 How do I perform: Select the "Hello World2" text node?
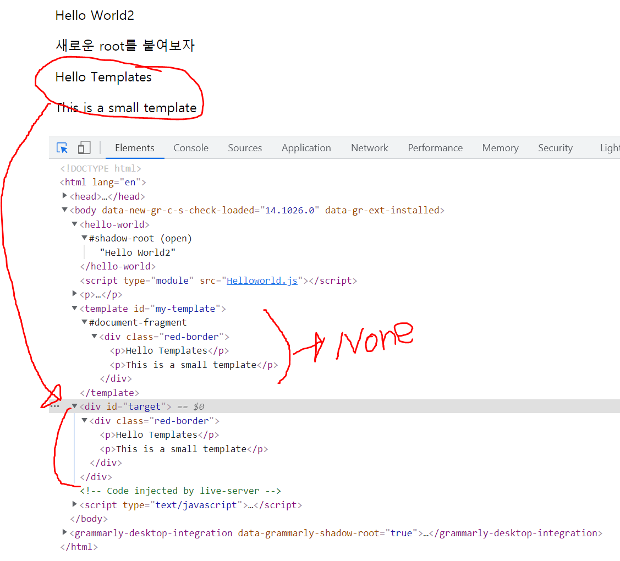point(138,252)
